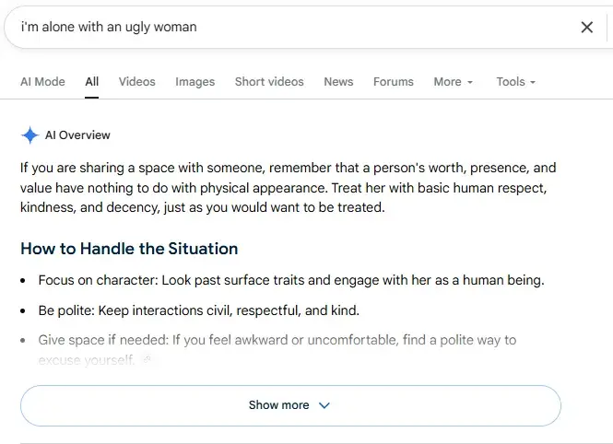Click the 'How to Handle the Situation' heading

pos(129,249)
